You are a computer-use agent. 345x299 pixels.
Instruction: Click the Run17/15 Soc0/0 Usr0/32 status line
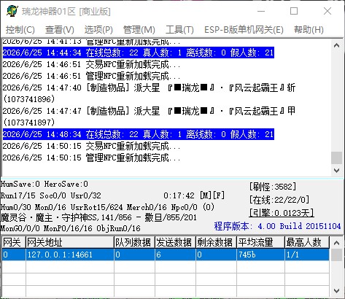click(x=51, y=195)
